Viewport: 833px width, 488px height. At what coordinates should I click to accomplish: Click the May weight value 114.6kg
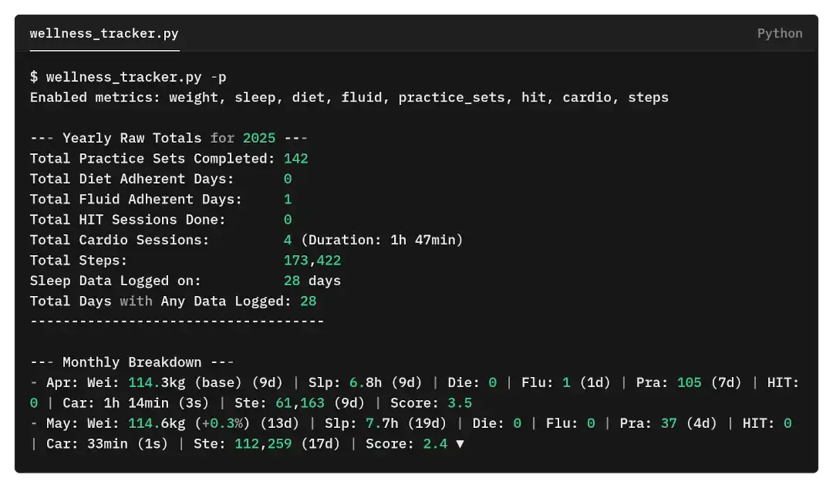(x=157, y=423)
